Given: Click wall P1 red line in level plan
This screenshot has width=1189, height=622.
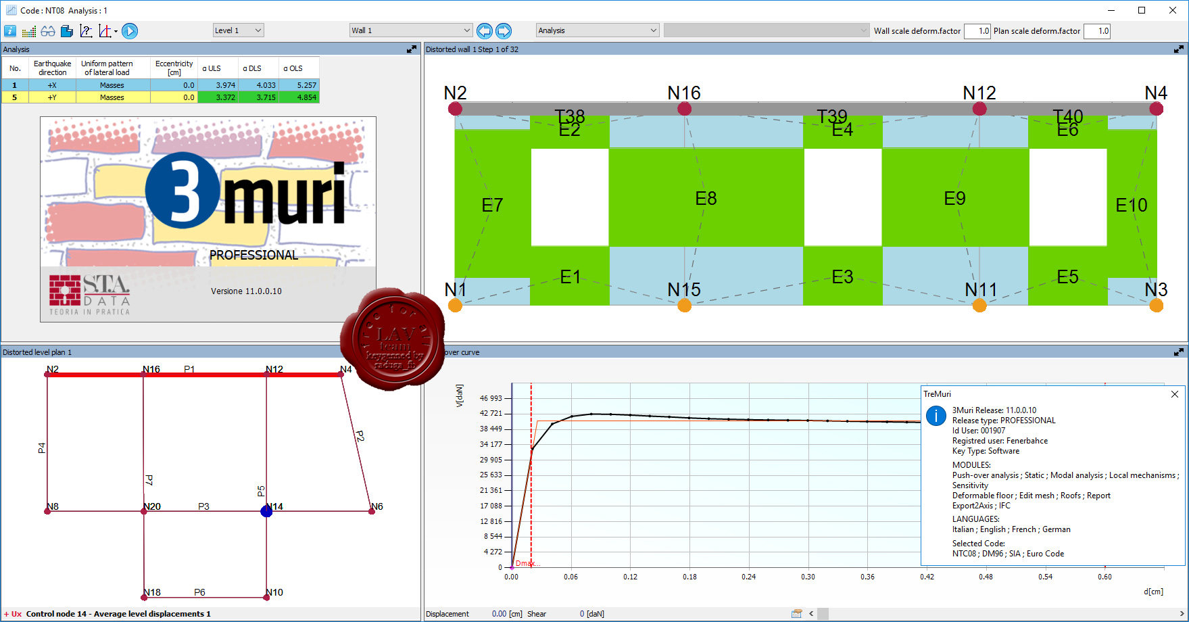Looking at the screenshot, I should point(195,374).
